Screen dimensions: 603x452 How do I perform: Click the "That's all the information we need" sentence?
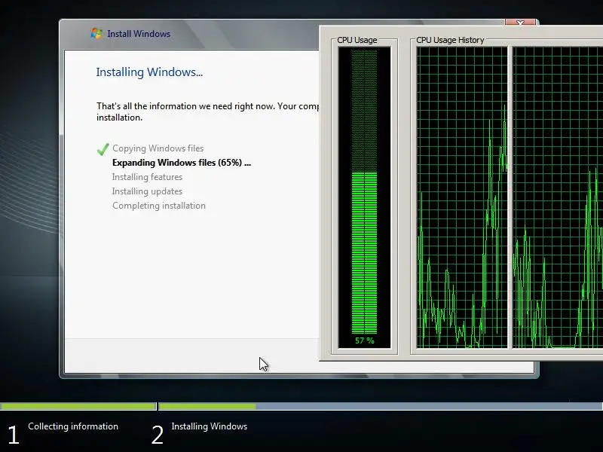point(208,111)
